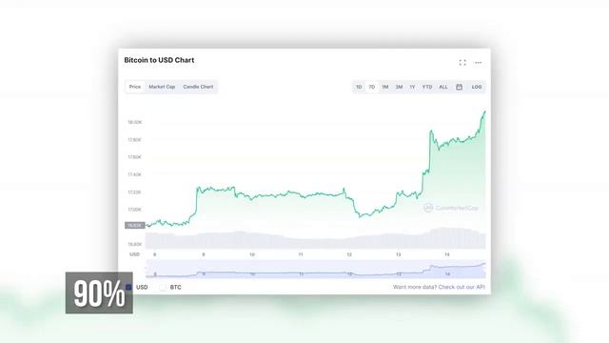This screenshot has width=609, height=343.
Task: Click the grey current price tag on y-axis
Action: click(135, 225)
